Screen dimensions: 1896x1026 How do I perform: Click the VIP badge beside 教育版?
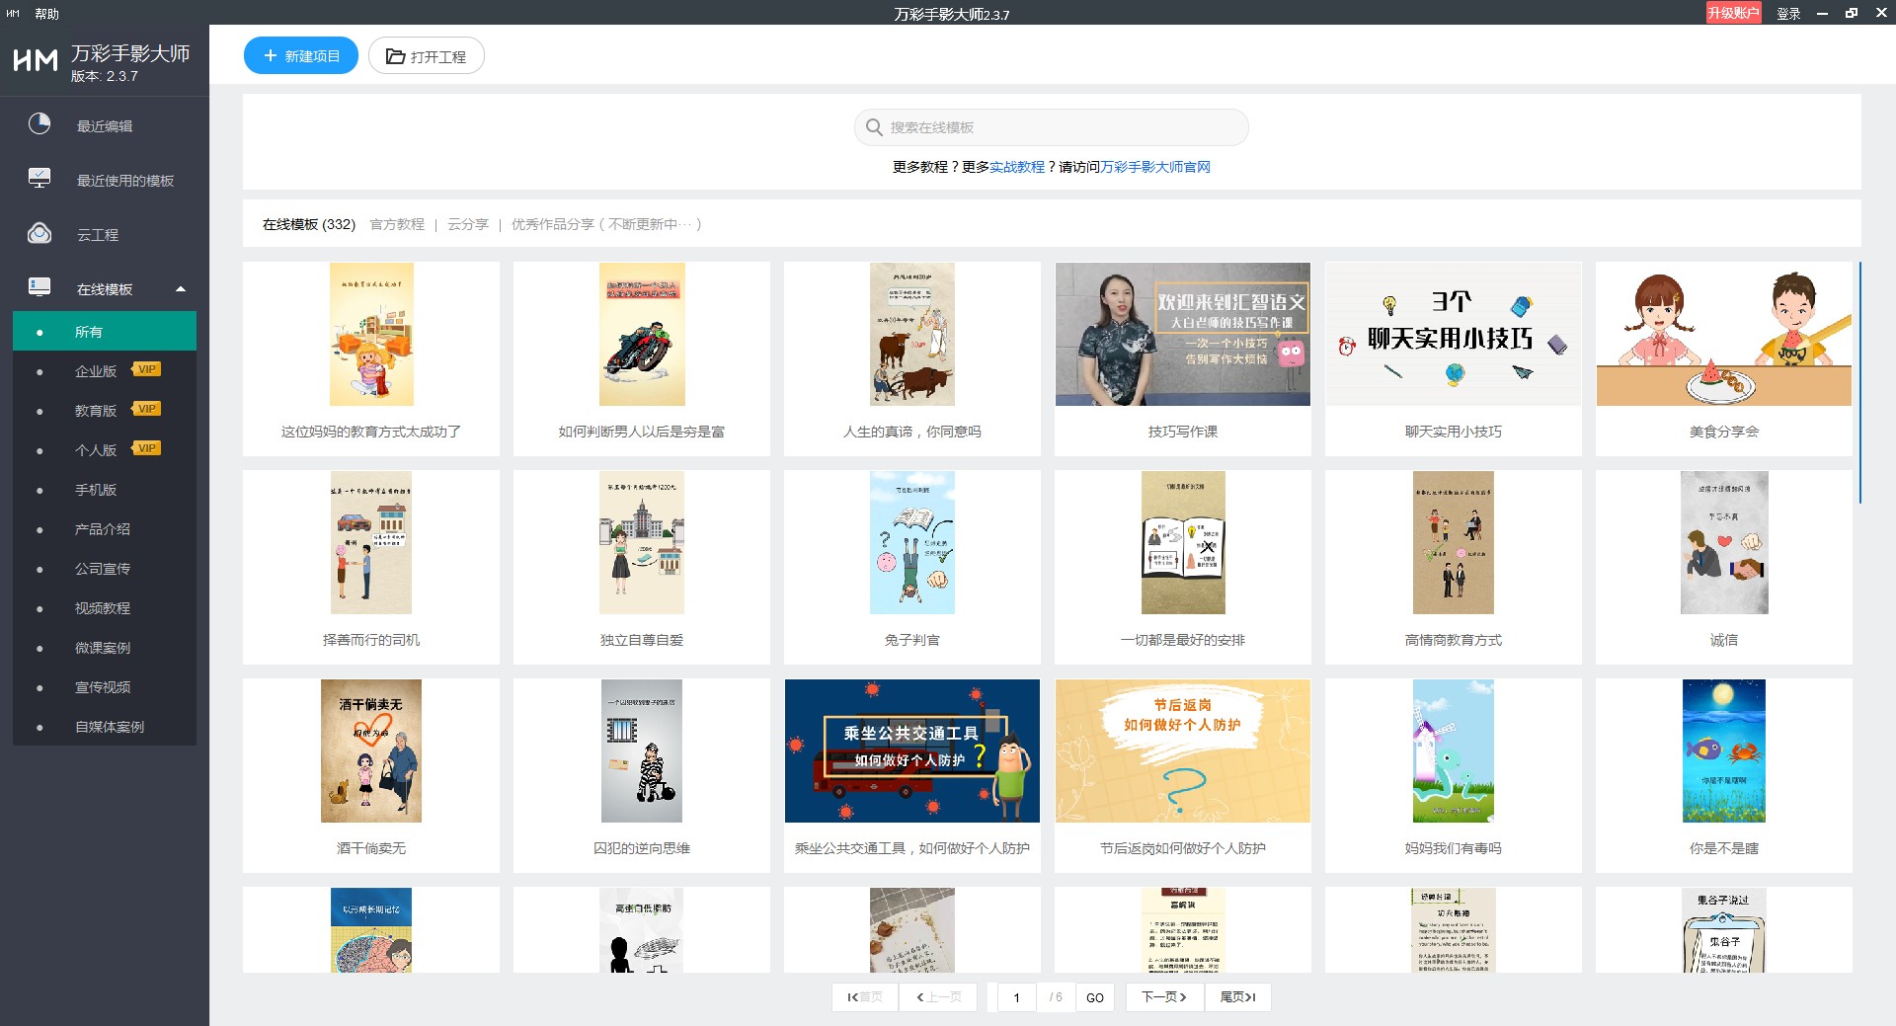[146, 409]
